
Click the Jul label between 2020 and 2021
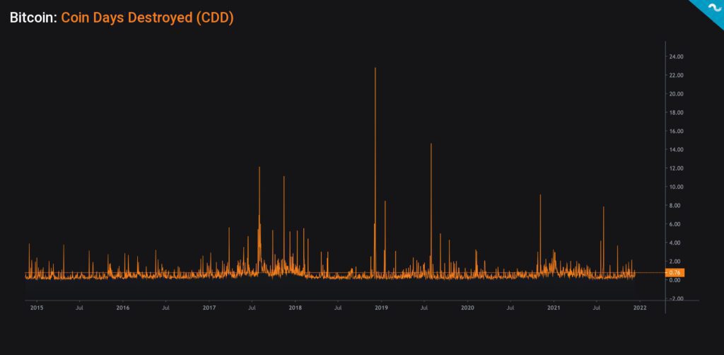point(510,308)
